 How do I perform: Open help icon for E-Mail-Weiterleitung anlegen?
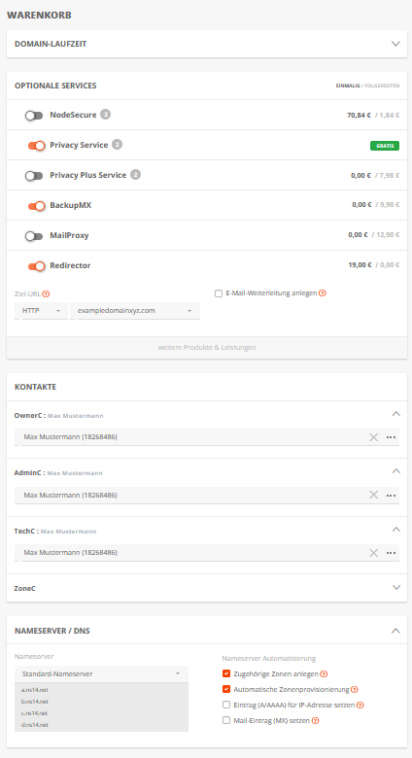pos(323,293)
